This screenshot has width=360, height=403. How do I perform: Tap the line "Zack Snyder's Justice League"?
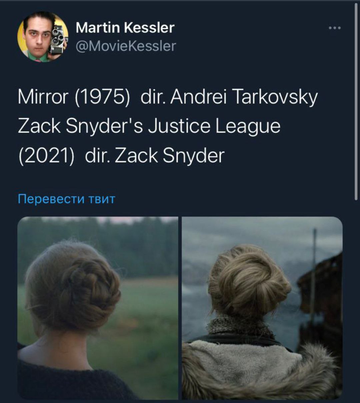pyautogui.click(x=149, y=127)
